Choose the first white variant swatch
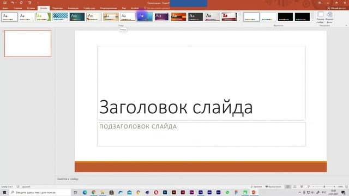The width and height of the screenshot is (349, 196). (251, 17)
